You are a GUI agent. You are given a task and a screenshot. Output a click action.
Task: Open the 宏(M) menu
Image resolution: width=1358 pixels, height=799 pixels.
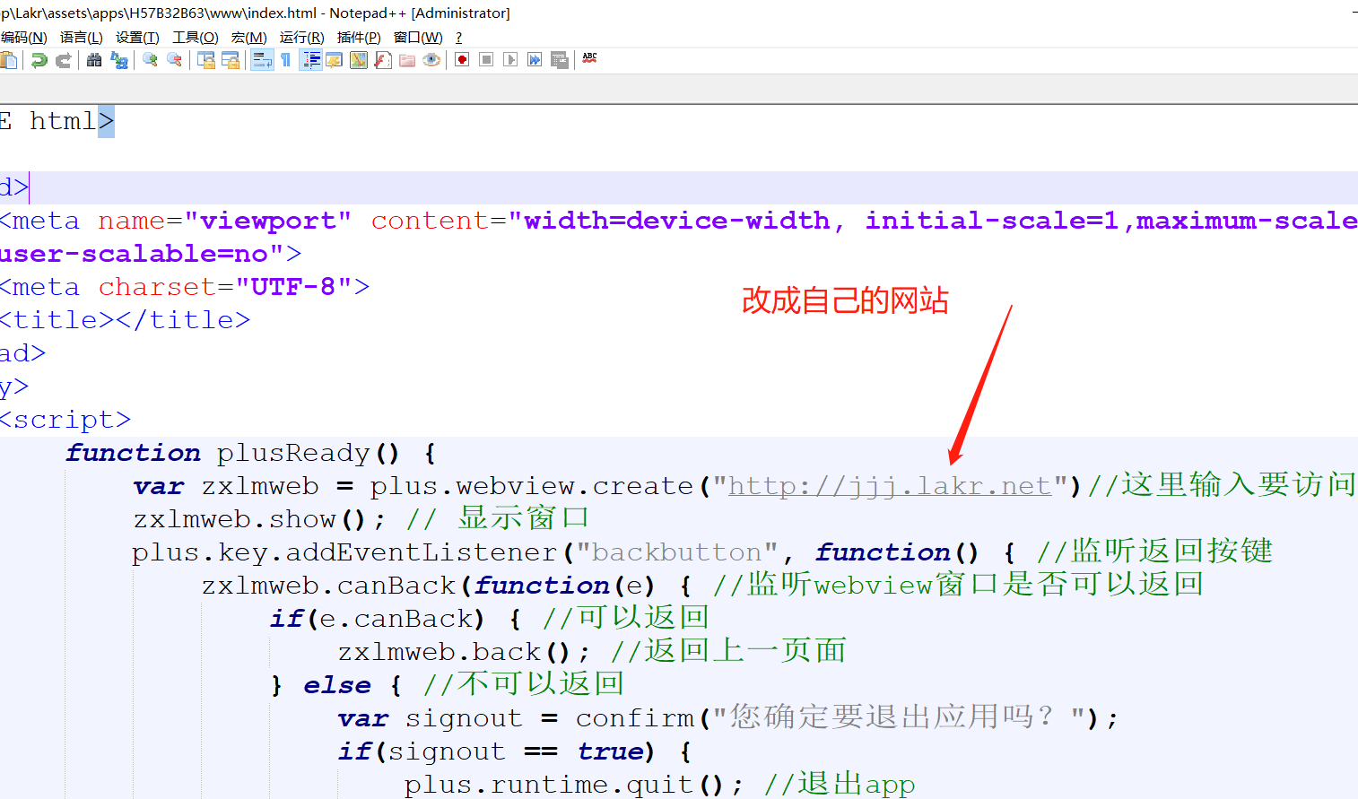click(248, 37)
